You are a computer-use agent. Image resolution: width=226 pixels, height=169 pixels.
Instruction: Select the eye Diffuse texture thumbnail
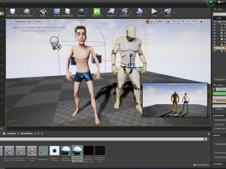point(55,151)
